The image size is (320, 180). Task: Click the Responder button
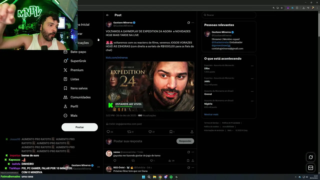[x=185, y=141]
